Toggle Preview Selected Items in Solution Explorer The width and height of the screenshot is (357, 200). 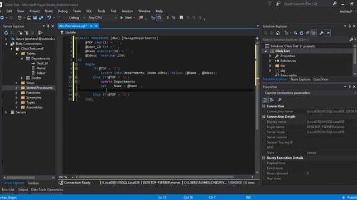coord(328,33)
